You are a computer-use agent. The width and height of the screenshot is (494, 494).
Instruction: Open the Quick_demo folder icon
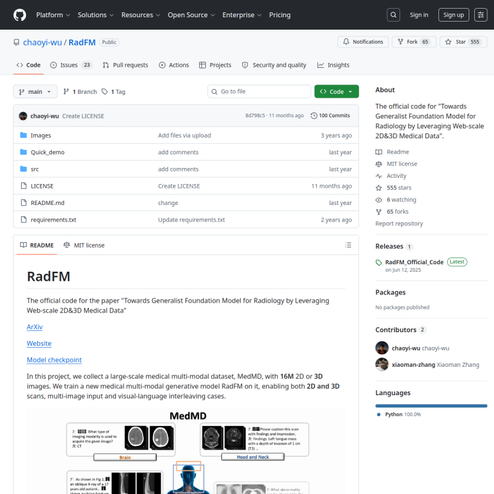pos(23,152)
